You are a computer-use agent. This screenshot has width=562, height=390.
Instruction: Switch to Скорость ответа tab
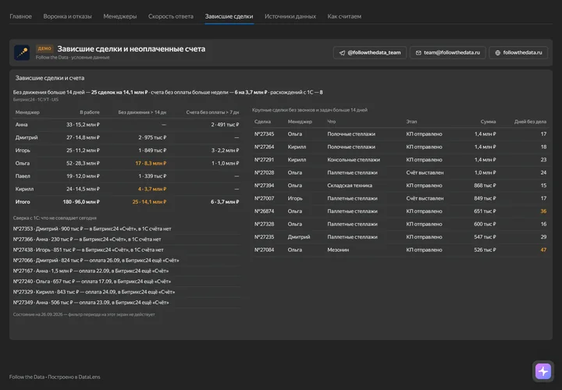pyautogui.click(x=171, y=16)
